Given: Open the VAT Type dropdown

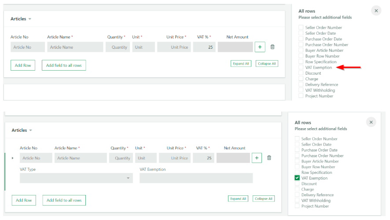Looking at the screenshot, I should (76, 178).
